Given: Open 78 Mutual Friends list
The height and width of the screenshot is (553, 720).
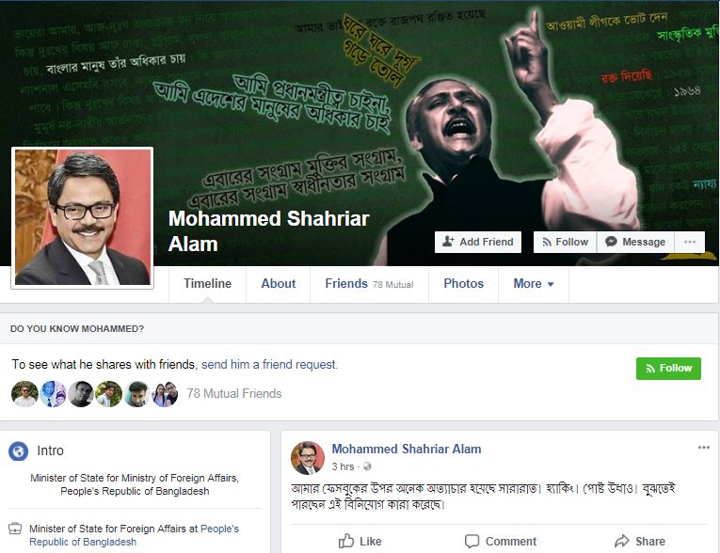Looking at the screenshot, I should pos(234,393).
